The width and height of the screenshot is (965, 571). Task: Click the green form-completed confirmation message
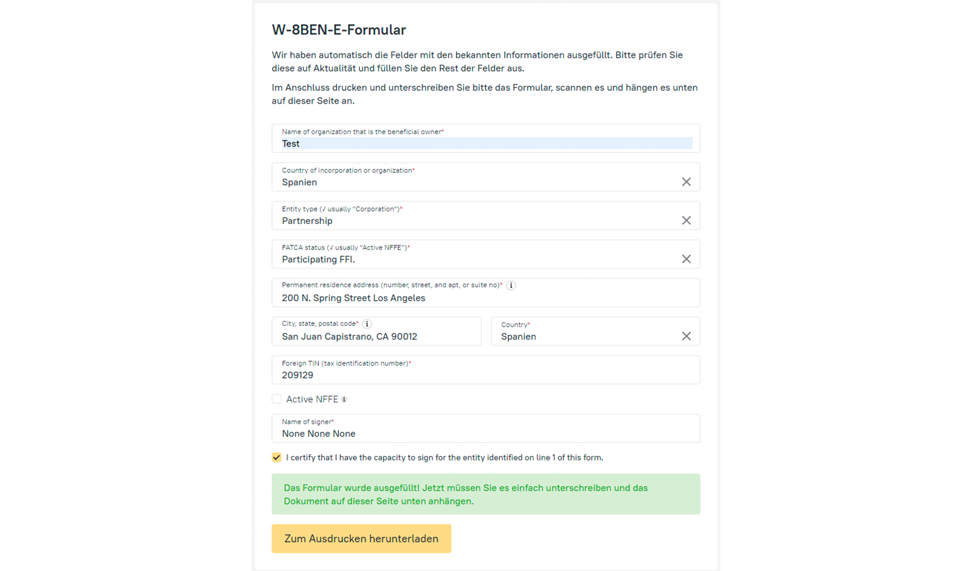(x=486, y=494)
